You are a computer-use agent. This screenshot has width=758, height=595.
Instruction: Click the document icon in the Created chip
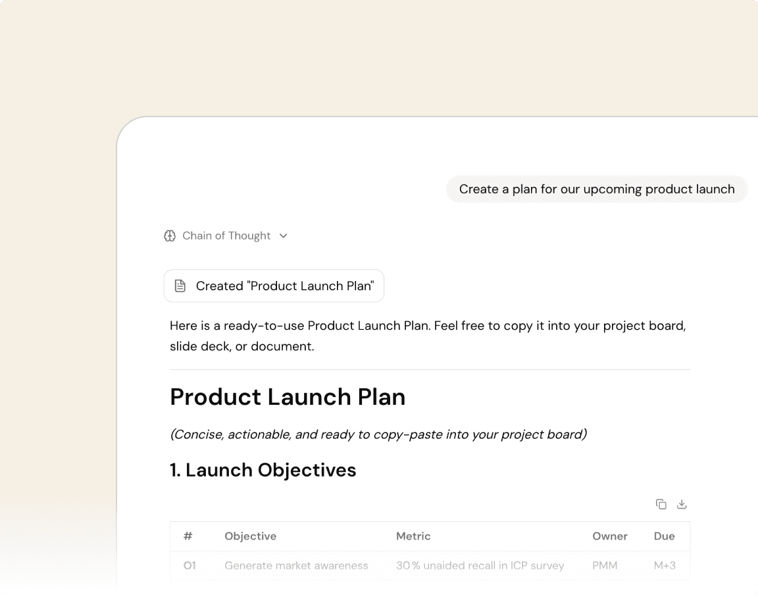coord(180,286)
